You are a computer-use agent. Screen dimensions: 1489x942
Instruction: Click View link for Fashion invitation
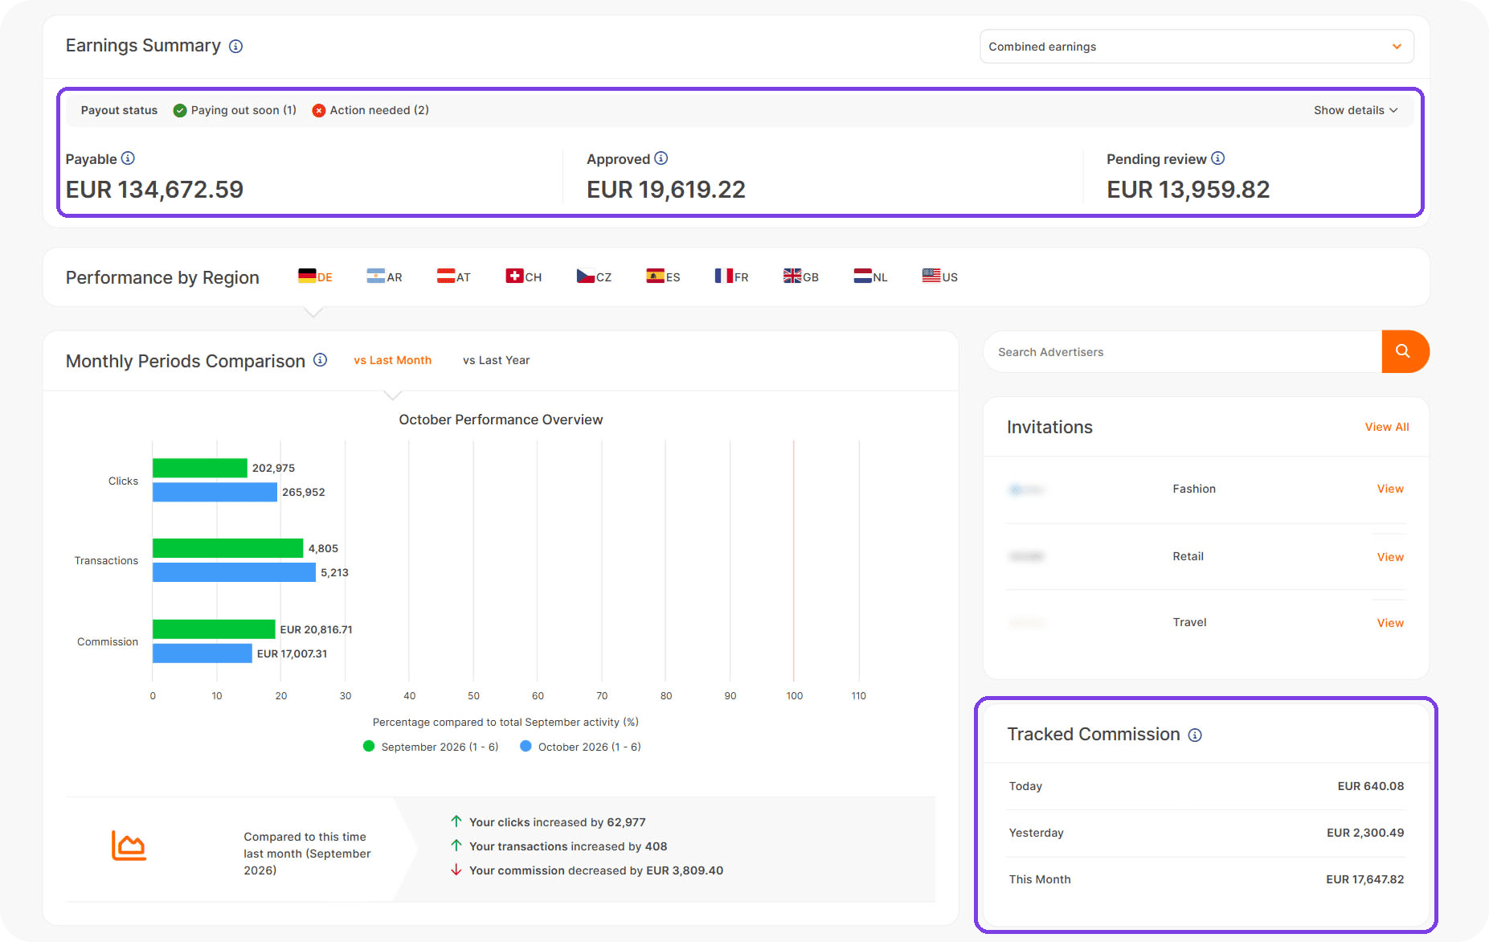coord(1390,489)
